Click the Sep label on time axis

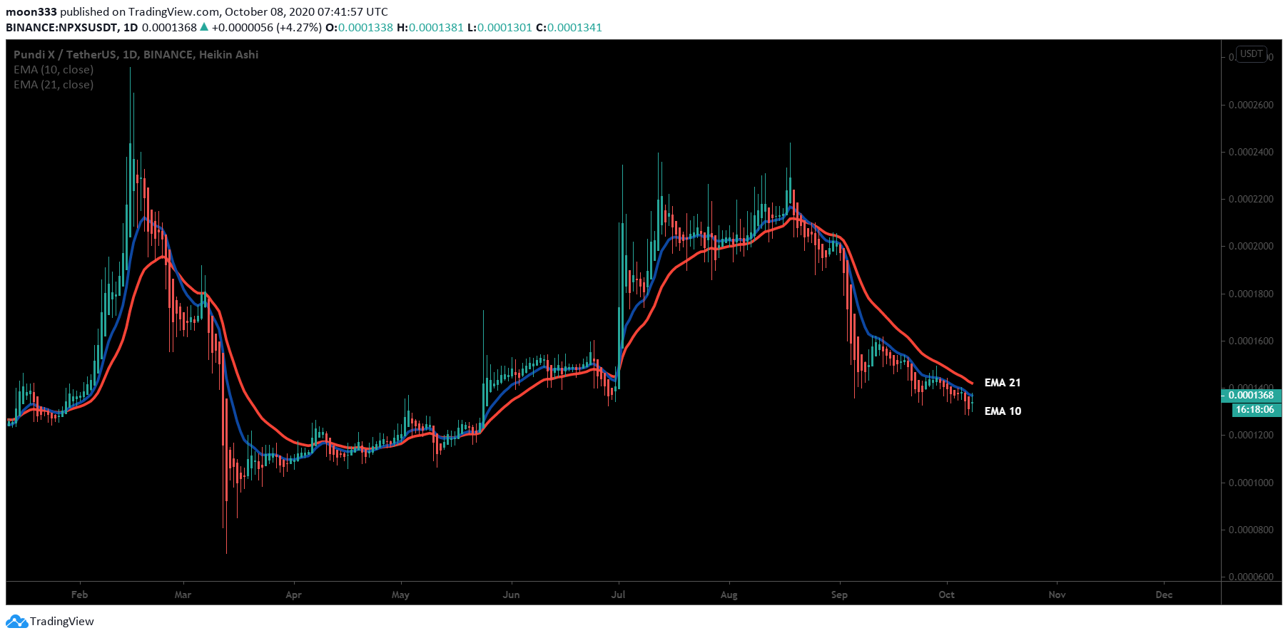[x=839, y=595]
